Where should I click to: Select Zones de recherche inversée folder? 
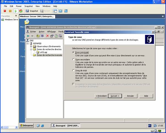49,55
